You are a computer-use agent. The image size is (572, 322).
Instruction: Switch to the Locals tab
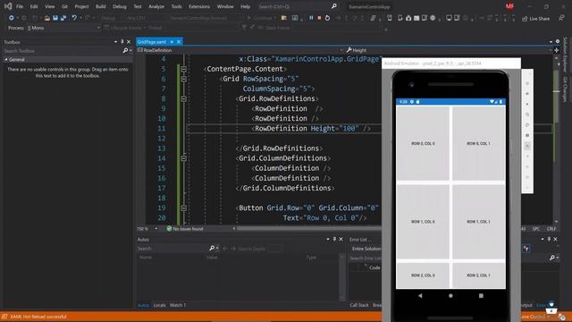pyautogui.click(x=159, y=305)
